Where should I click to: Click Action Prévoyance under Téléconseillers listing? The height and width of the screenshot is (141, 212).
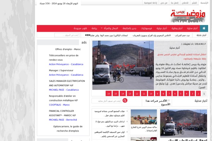66,65
